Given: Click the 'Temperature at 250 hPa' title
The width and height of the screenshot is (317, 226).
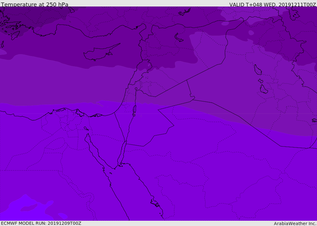Looking at the screenshot, I should tap(35, 4).
